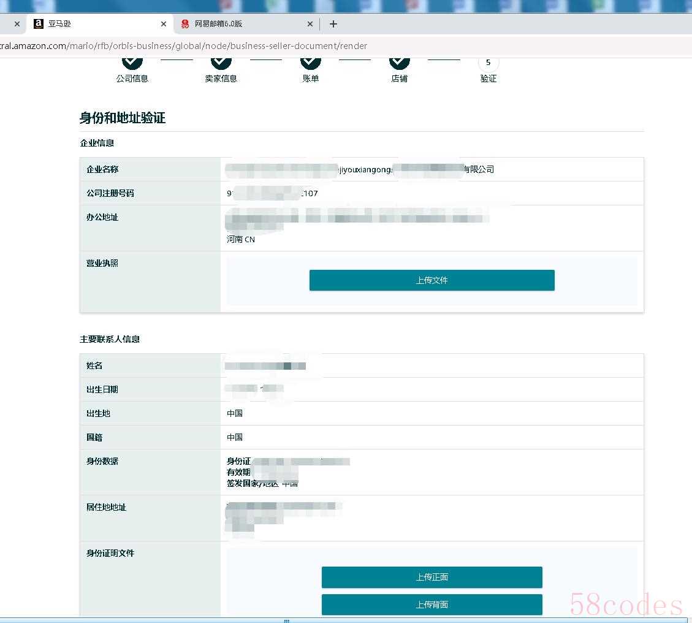
Task: Close the 亚马逊 tab
Action: tap(164, 24)
